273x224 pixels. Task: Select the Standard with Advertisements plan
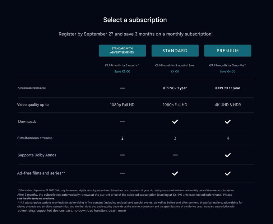122,51
